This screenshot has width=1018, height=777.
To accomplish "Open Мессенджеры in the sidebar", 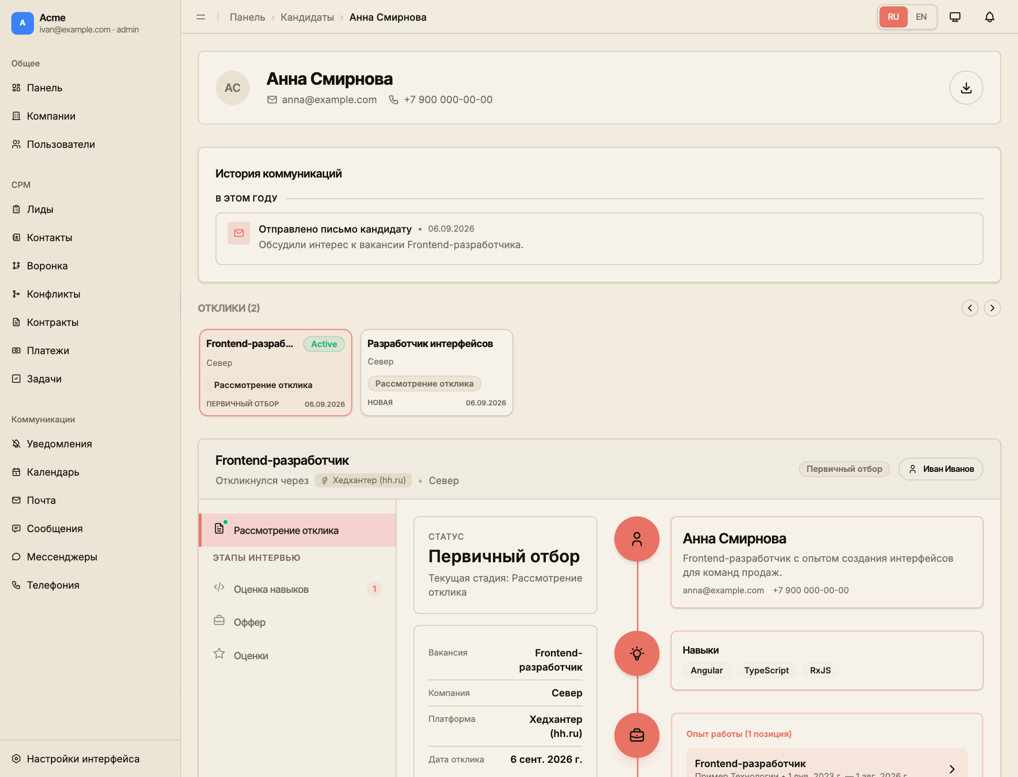I will [90, 557].
